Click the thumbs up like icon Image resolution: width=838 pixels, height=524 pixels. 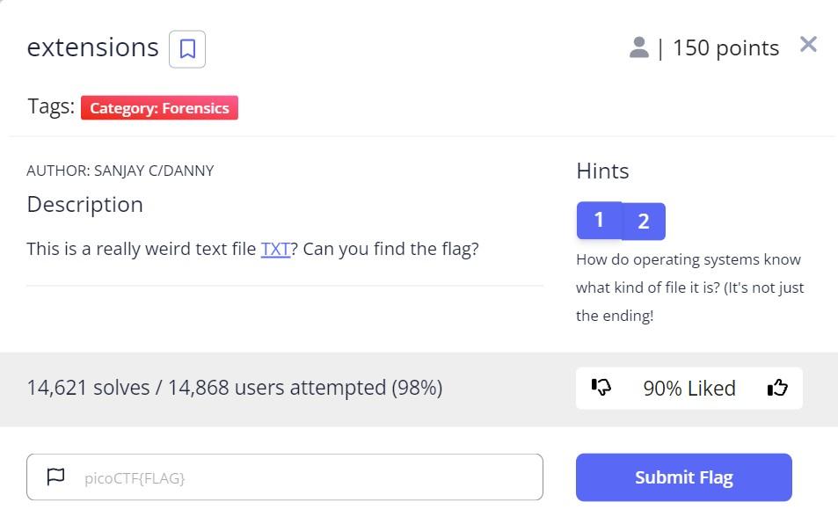tap(777, 388)
